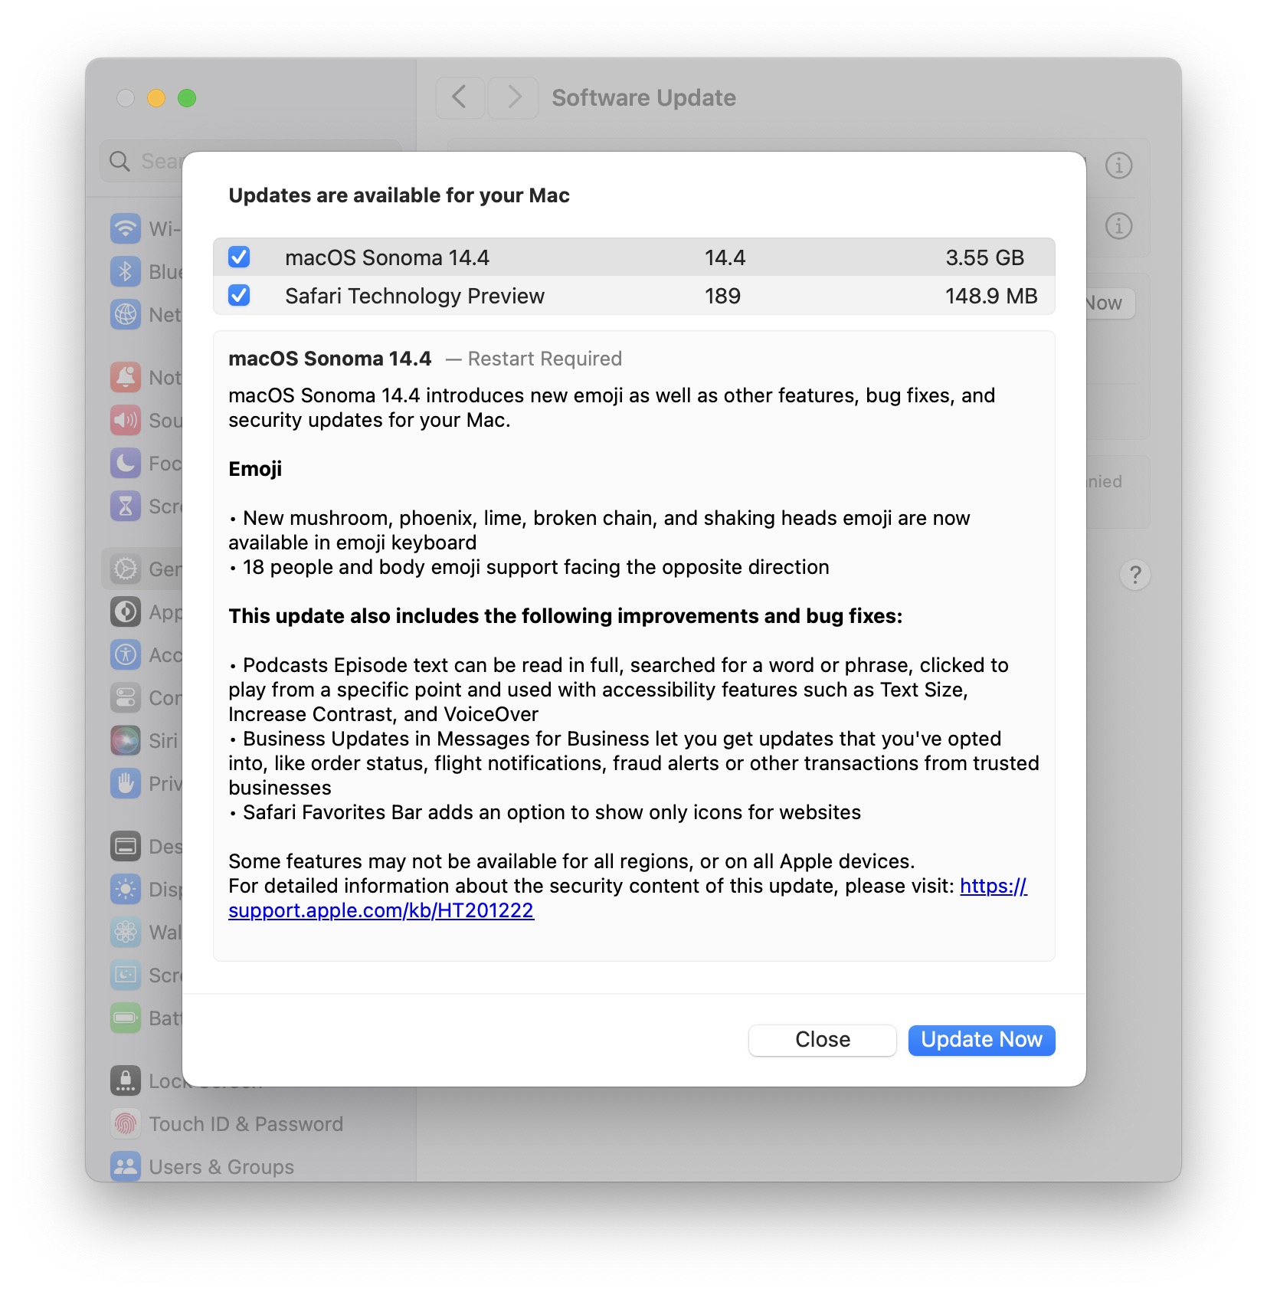Click the top info circle icon
The height and width of the screenshot is (1295, 1267).
[1118, 165]
